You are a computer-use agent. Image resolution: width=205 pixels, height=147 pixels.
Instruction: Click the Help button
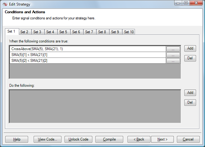coord(17,139)
